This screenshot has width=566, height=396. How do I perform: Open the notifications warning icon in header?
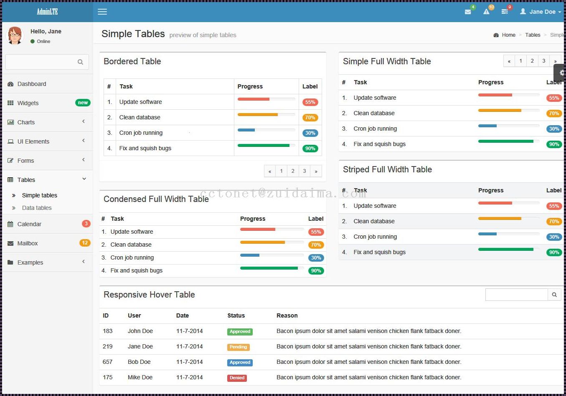[486, 12]
